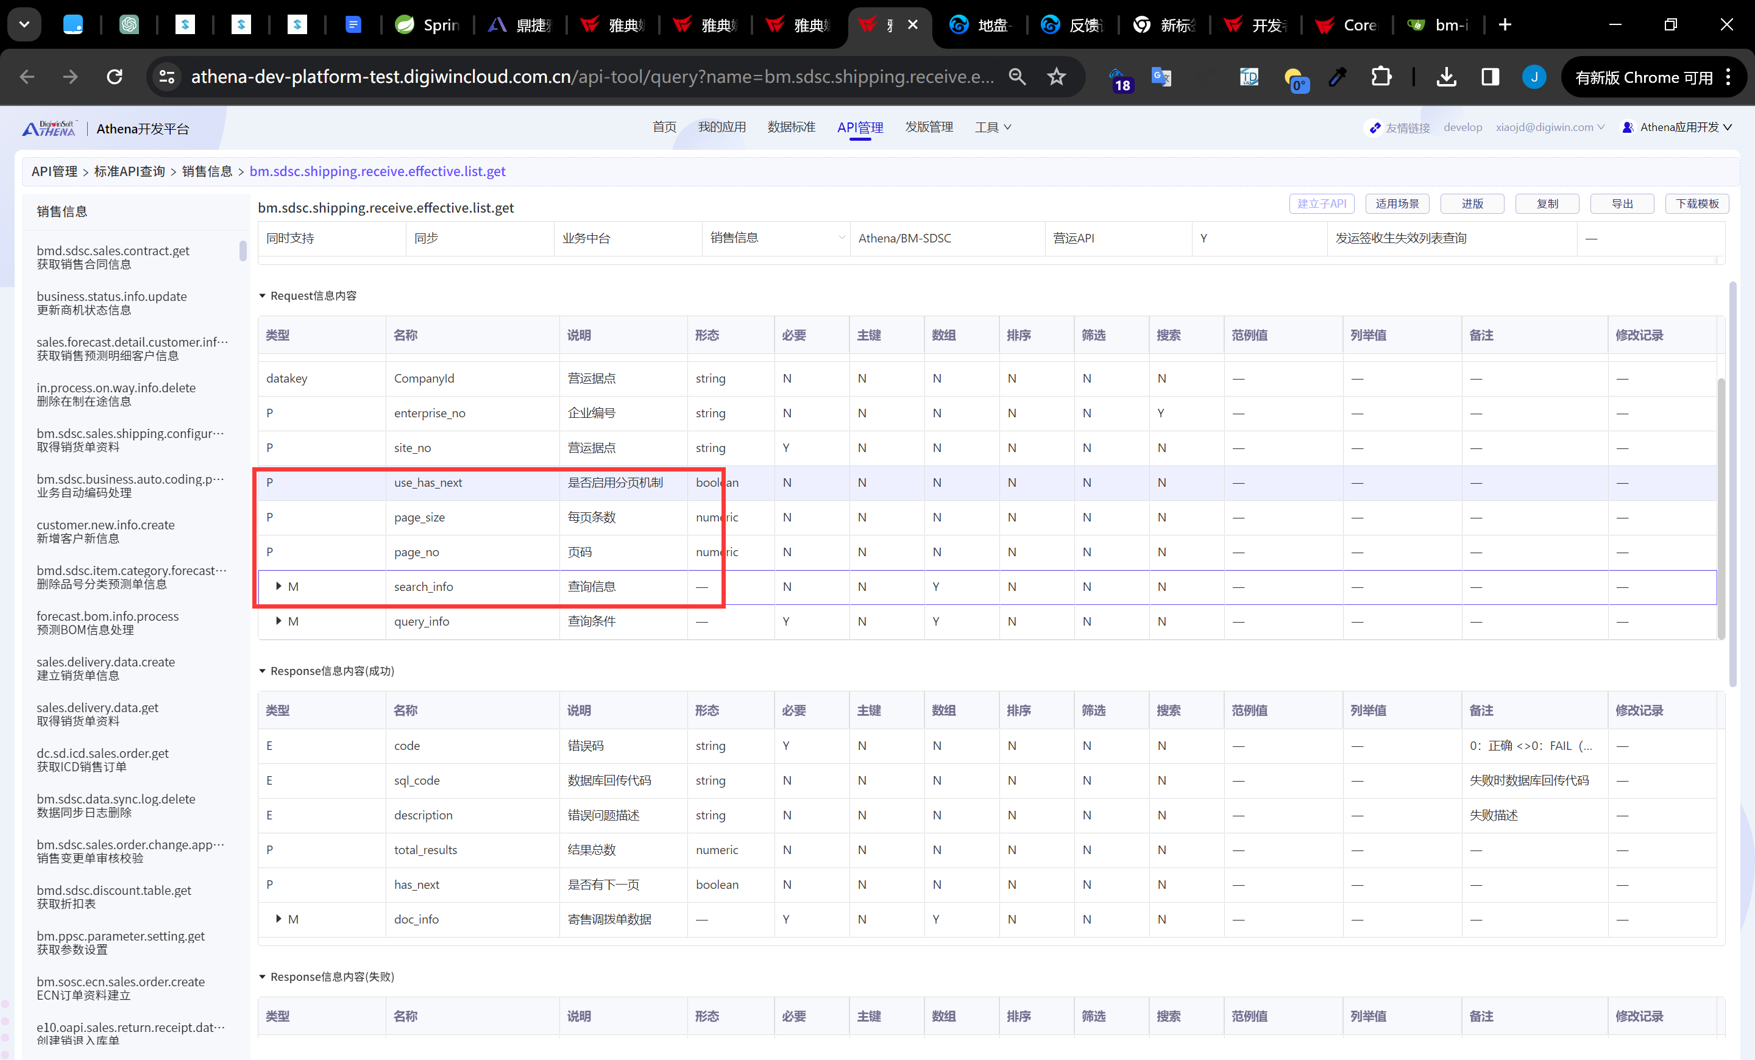Click the 有新版 Chrome 可用 update button
Viewport: 1755px width, 1060px height.
(x=1653, y=77)
